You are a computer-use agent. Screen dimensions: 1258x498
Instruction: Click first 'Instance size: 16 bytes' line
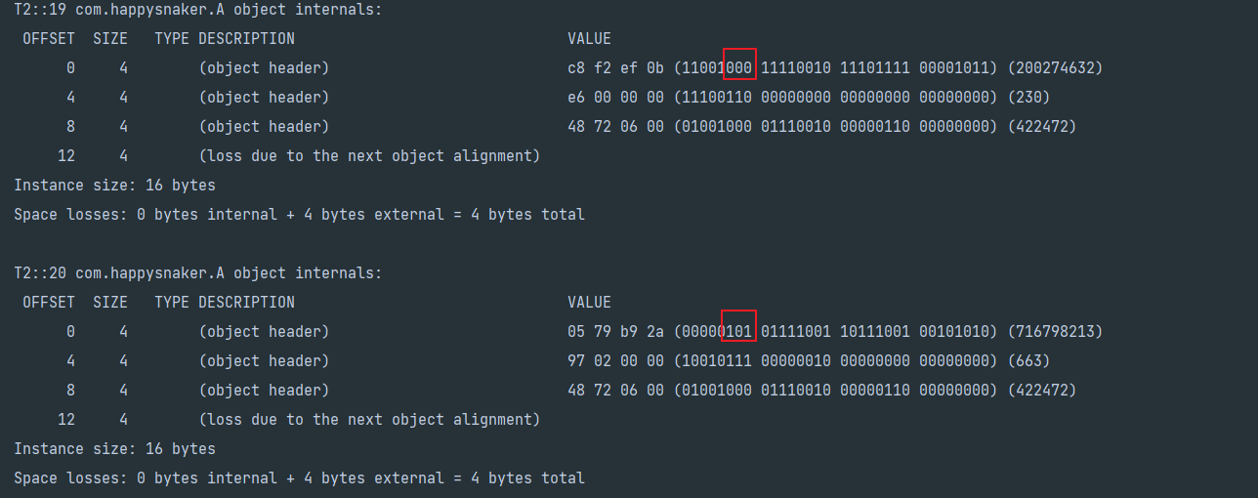click(x=114, y=186)
